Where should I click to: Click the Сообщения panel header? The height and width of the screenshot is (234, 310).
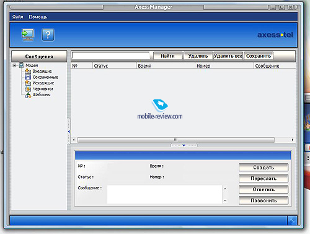tap(39, 56)
